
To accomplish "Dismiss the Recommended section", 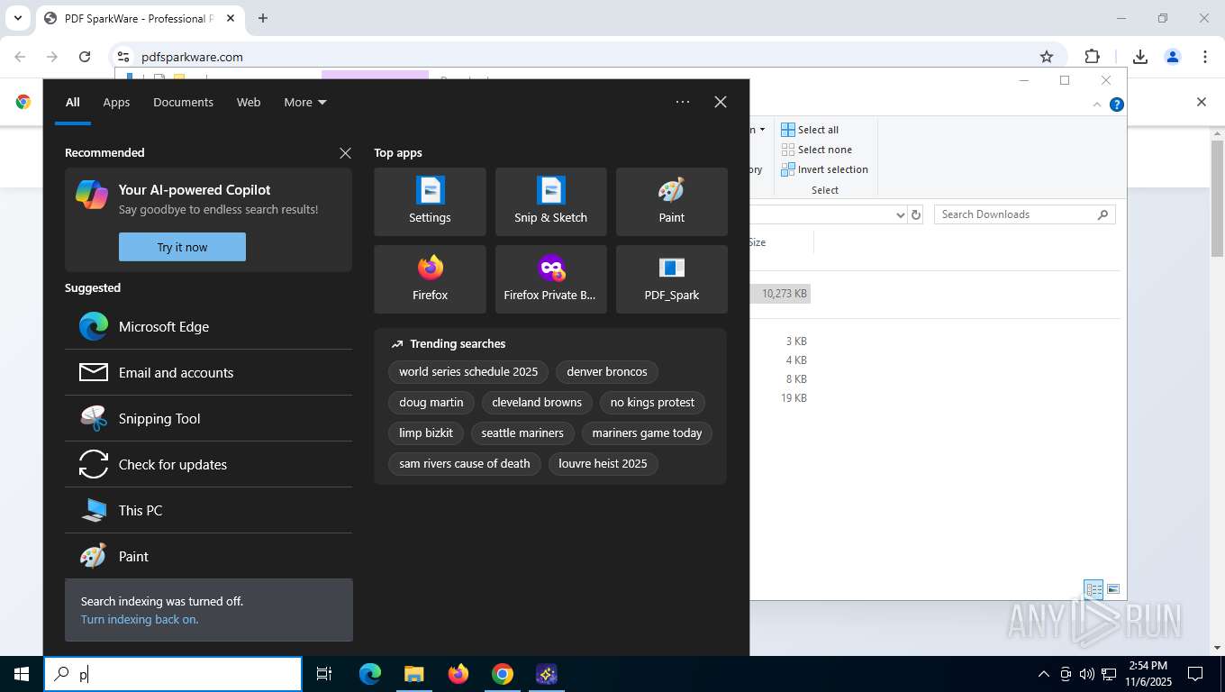I will pos(345,153).
